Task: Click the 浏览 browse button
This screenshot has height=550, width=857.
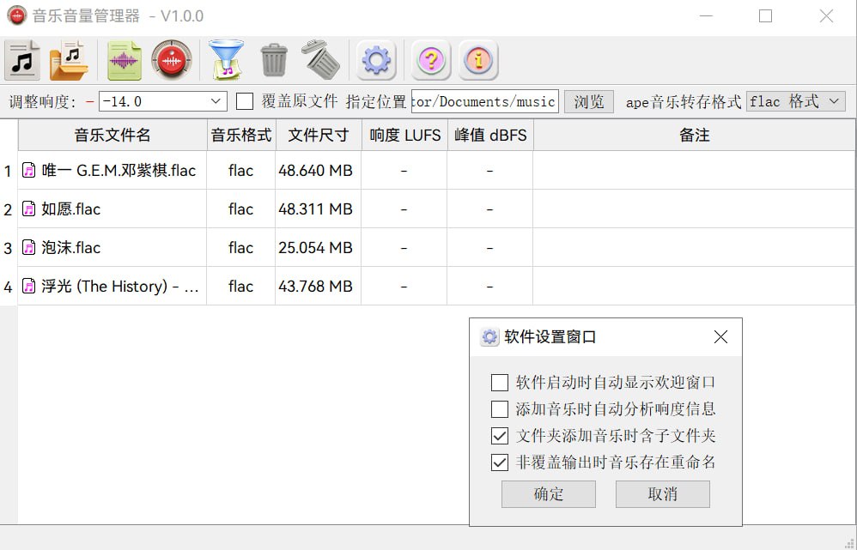Action: 588,101
